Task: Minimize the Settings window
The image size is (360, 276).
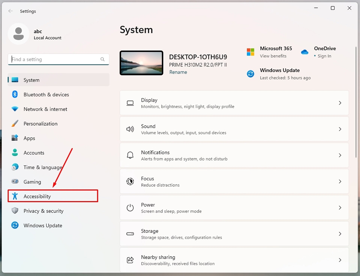Action: tap(316, 8)
